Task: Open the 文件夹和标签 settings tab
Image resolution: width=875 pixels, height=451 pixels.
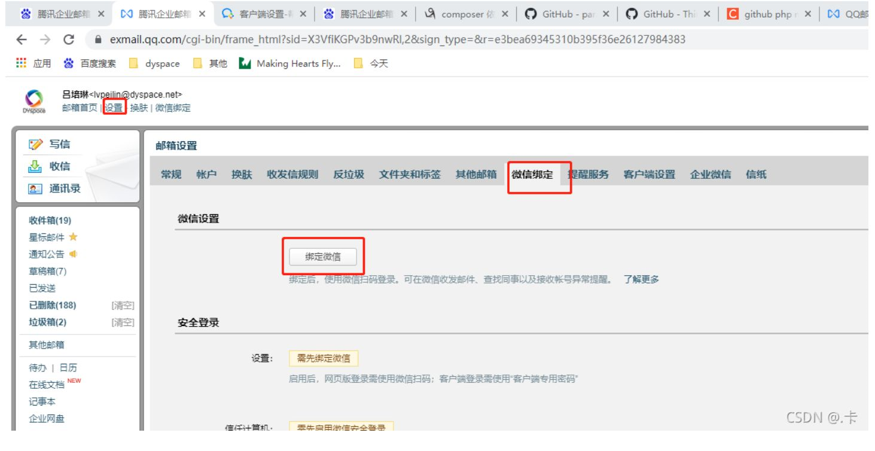Action: [x=410, y=175]
